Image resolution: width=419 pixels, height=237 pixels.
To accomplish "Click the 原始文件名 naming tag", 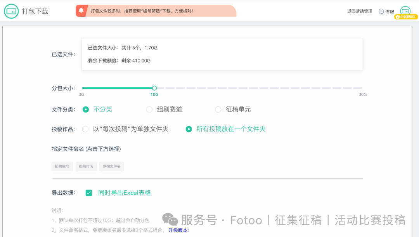I will coord(112,166).
